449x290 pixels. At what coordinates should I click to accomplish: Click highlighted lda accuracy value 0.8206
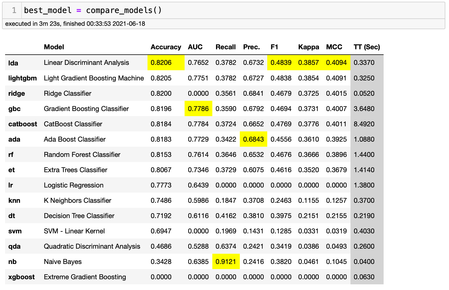161,63
